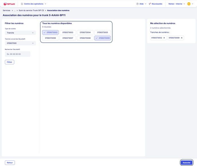Focus the Rechercher number input field
Image resolution: width=197 pixels, height=166 pixels.
(x=17, y=54)
